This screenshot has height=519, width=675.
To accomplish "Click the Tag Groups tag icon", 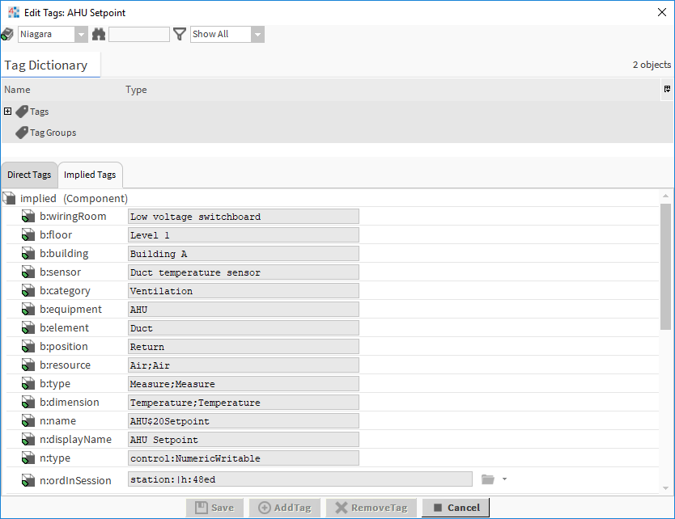I will [x=23, y=133].
